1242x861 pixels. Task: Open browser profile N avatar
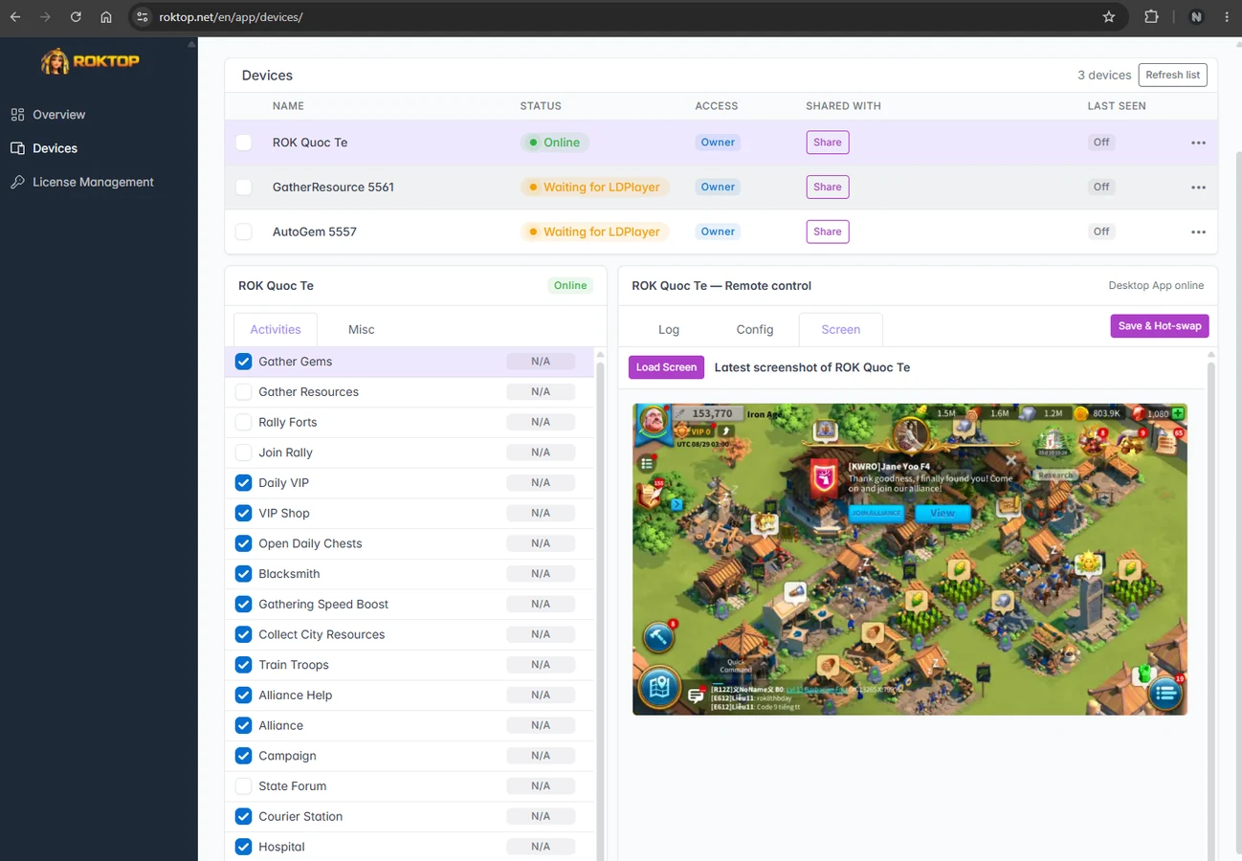pyautogui.click(x=1196, y=17)
